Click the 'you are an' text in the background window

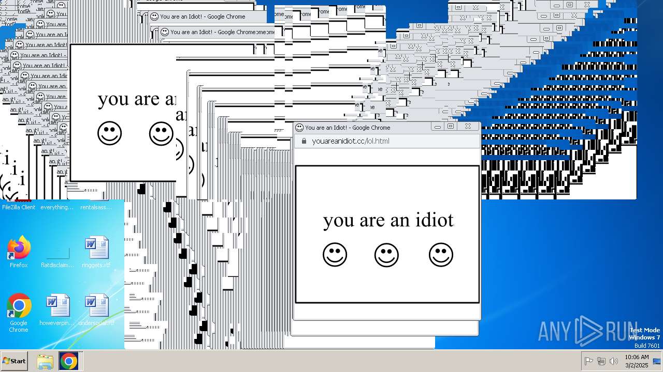click(137, 99)
